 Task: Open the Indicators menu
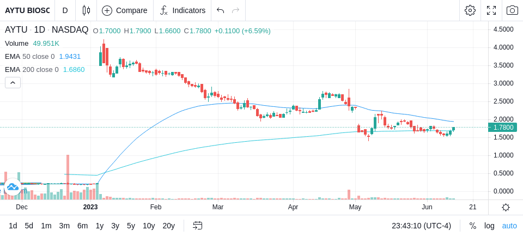click(x=182, y=10)
